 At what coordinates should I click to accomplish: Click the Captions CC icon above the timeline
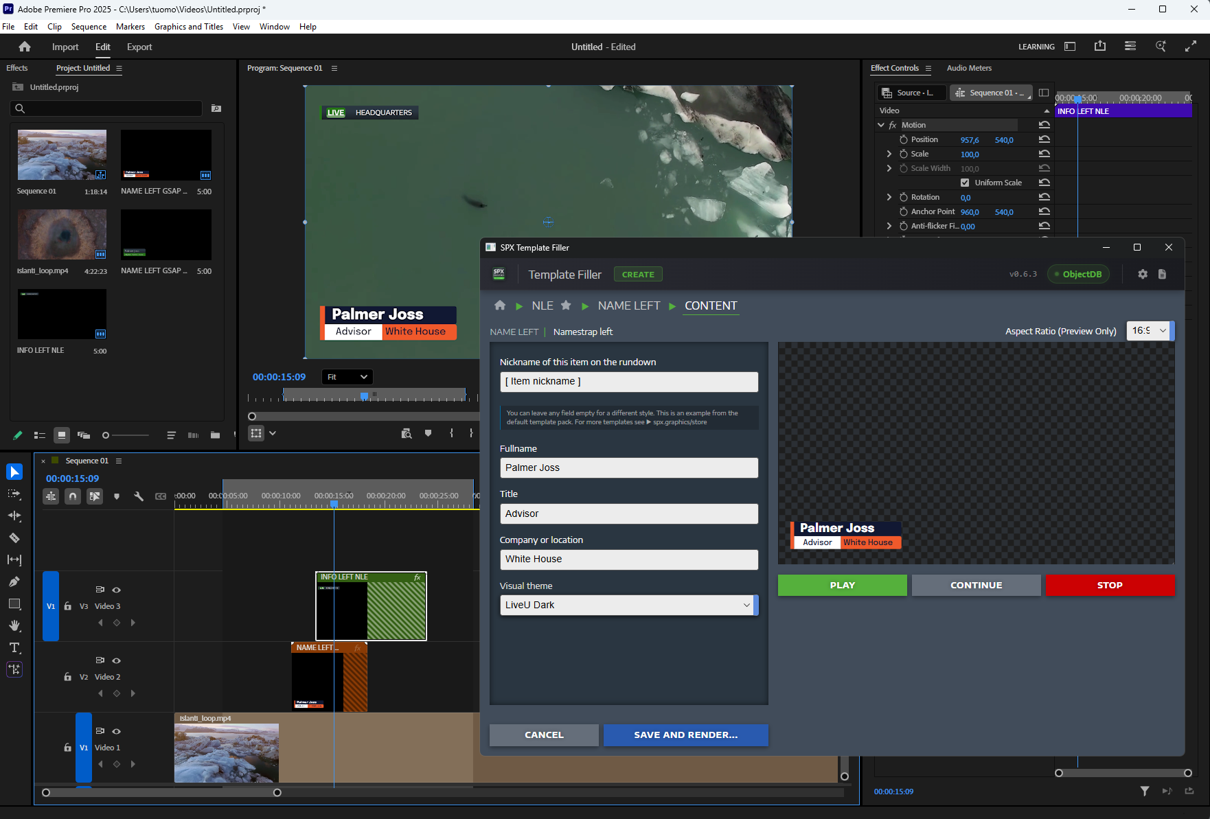(x=161, y=496)
